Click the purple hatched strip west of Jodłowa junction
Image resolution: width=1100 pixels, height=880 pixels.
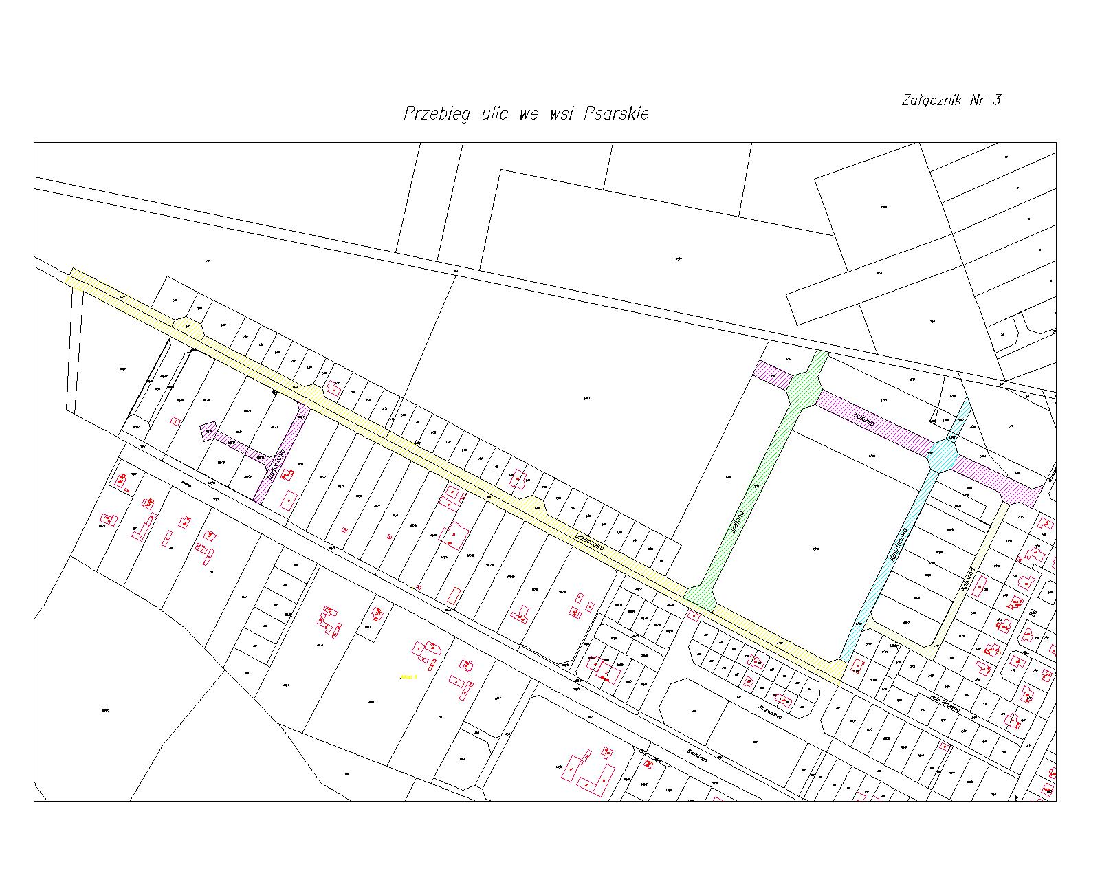coord(771,373)
